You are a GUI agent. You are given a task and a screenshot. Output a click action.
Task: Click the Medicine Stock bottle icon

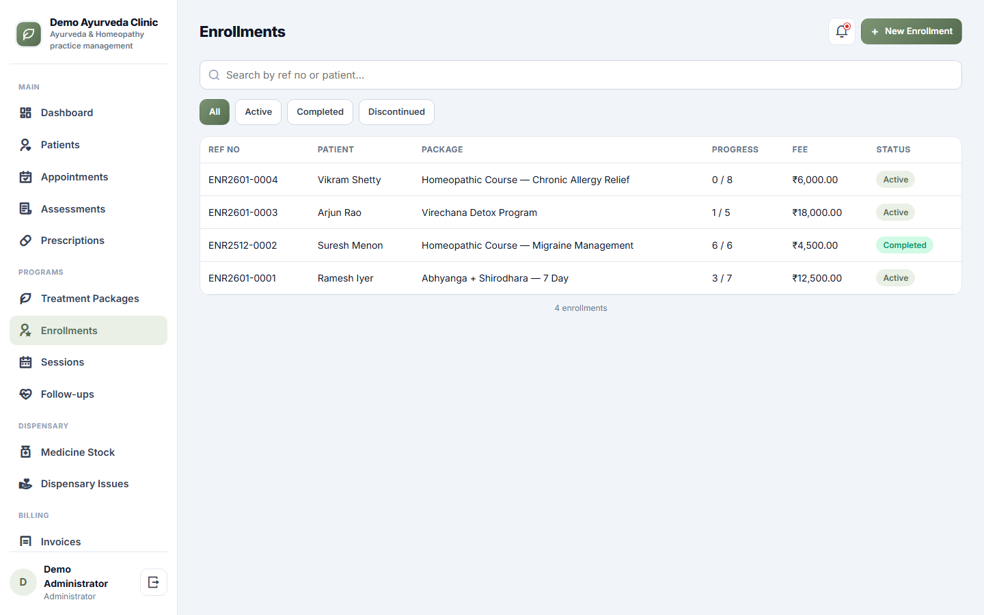25,452
